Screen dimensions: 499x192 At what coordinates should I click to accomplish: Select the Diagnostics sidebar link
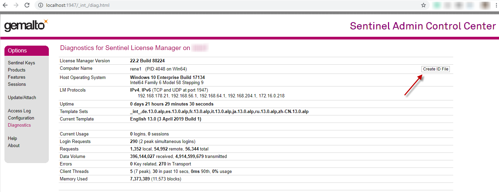coord(19,125)
